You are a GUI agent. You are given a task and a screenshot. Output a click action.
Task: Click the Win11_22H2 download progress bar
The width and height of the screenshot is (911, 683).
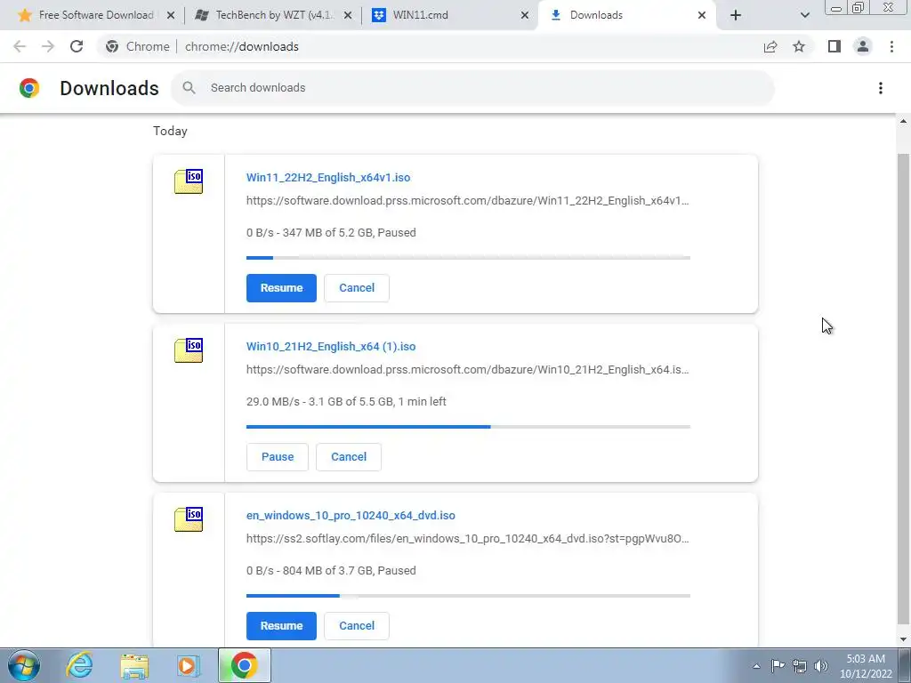[468, 257]
